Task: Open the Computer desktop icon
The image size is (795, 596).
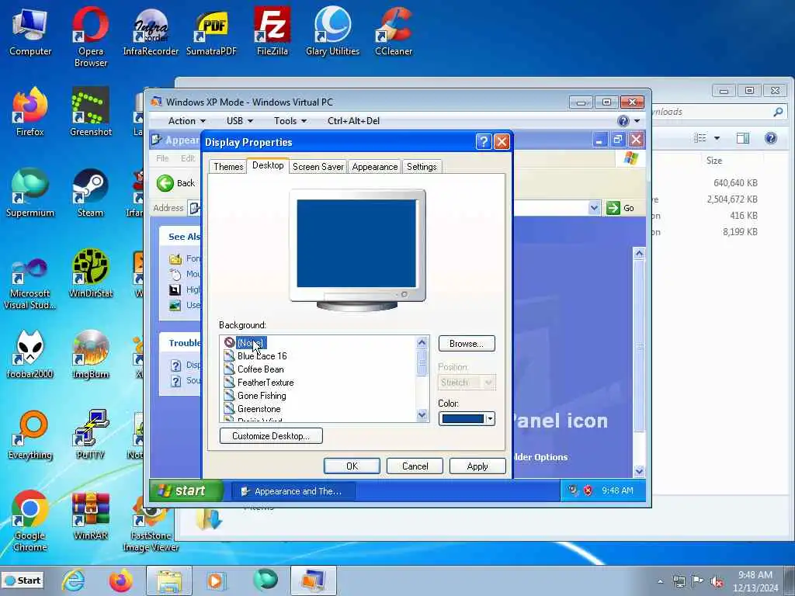Action: coord(30,31)
